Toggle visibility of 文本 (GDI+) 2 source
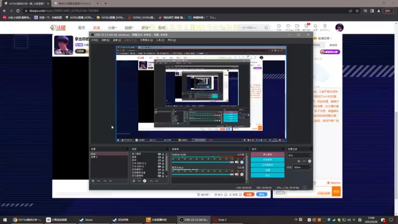The image size is (398, 224). [x=159, y=163]
